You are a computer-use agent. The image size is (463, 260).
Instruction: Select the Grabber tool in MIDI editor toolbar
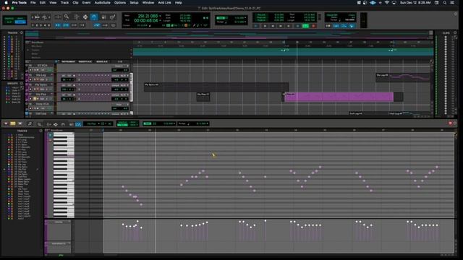tap(63, 124)
